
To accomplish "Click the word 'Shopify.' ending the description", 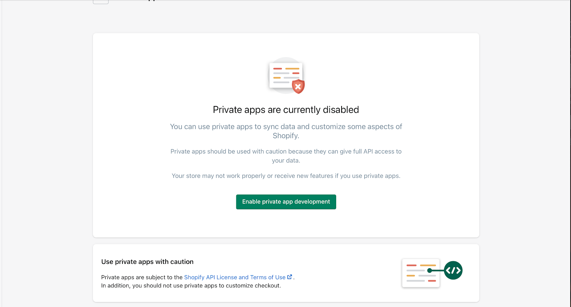I will coord(286,136).
